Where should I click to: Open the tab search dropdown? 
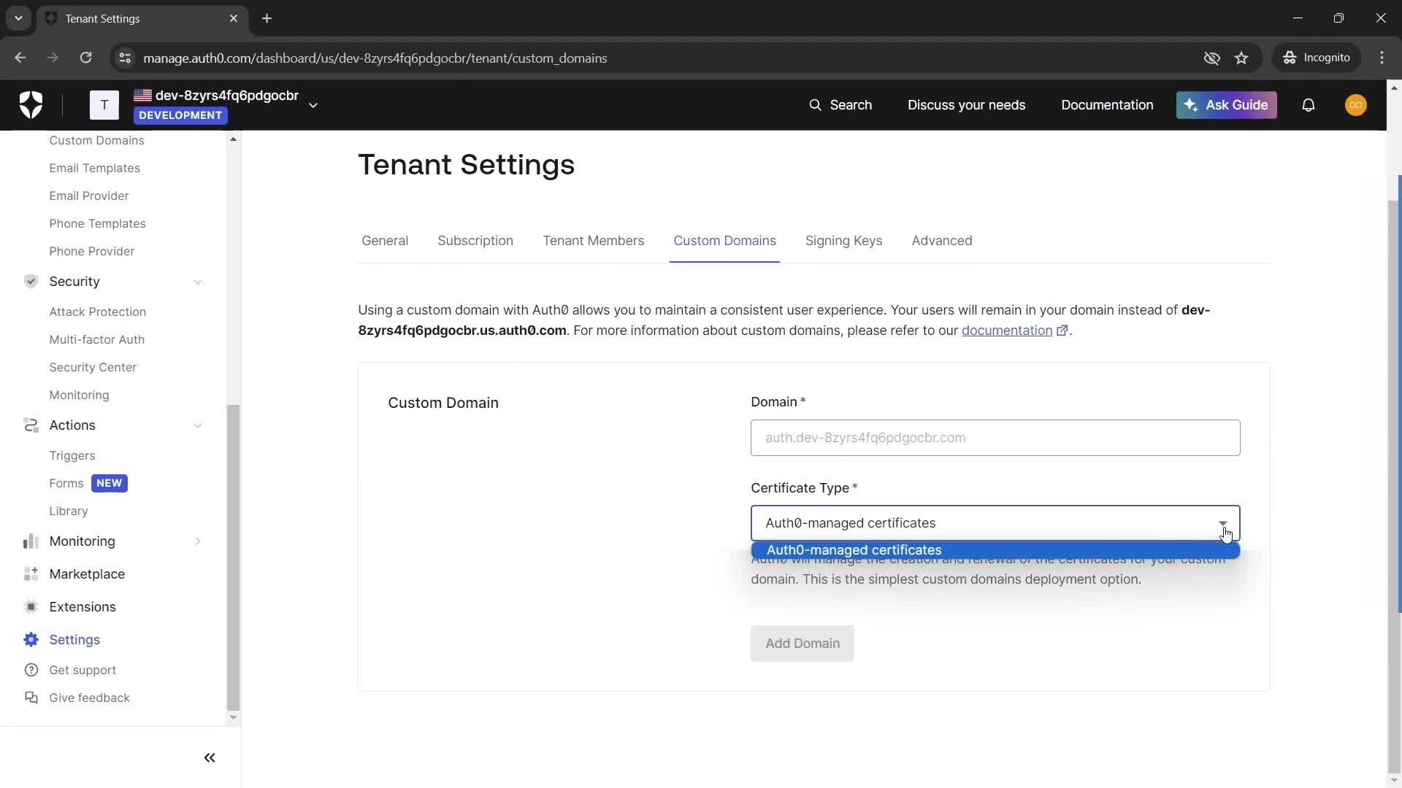coord(18,18)
